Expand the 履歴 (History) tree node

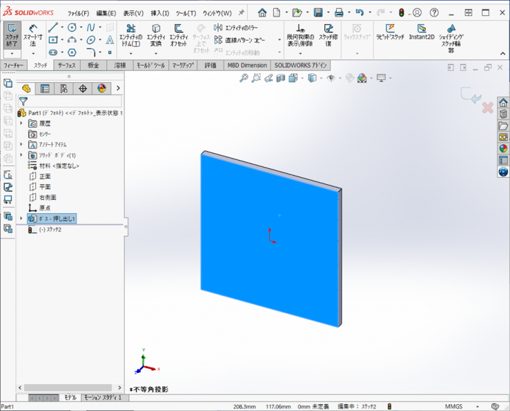(21, 123)
